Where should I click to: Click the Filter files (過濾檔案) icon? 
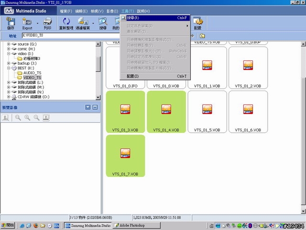tap(83, 23)
